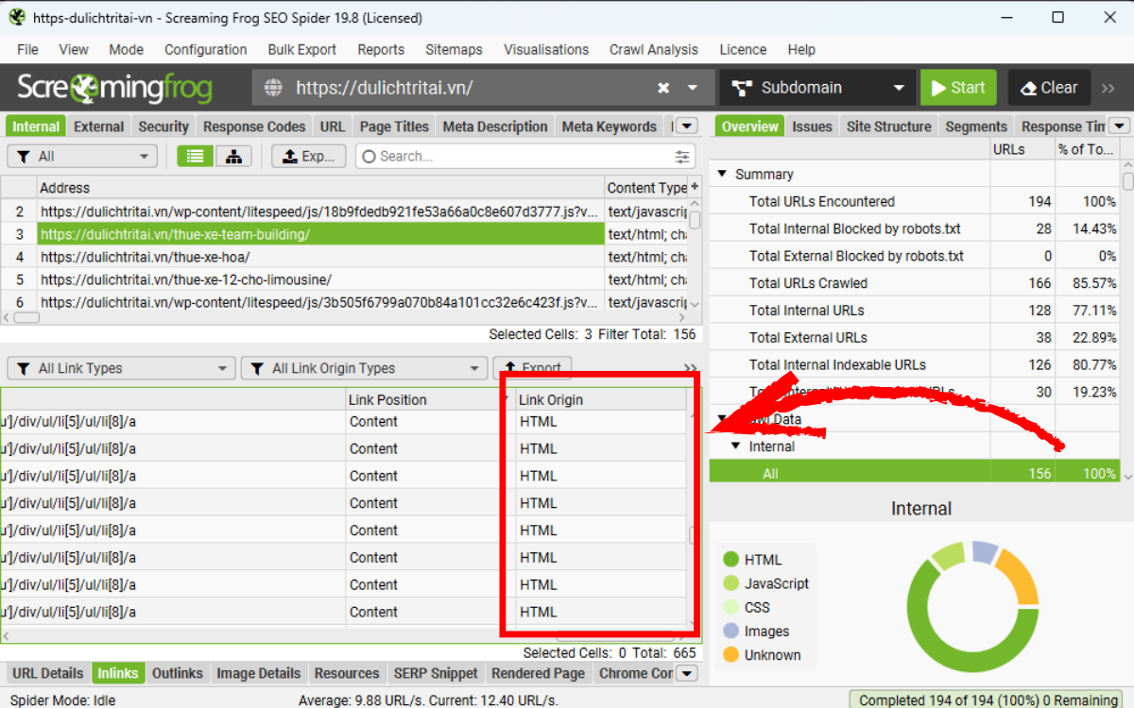Clear the URL with the X icon
The width and height of the screenshot is (1134, 708).
coord(663,88)
